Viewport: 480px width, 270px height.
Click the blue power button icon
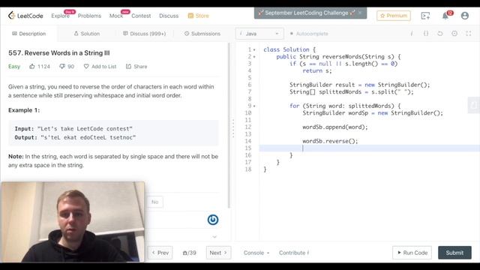tap(213, 220)
